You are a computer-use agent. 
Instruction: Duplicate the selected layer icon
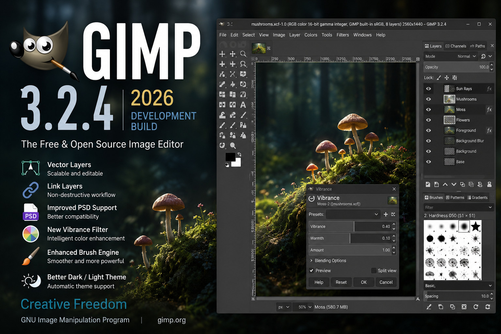463,184
